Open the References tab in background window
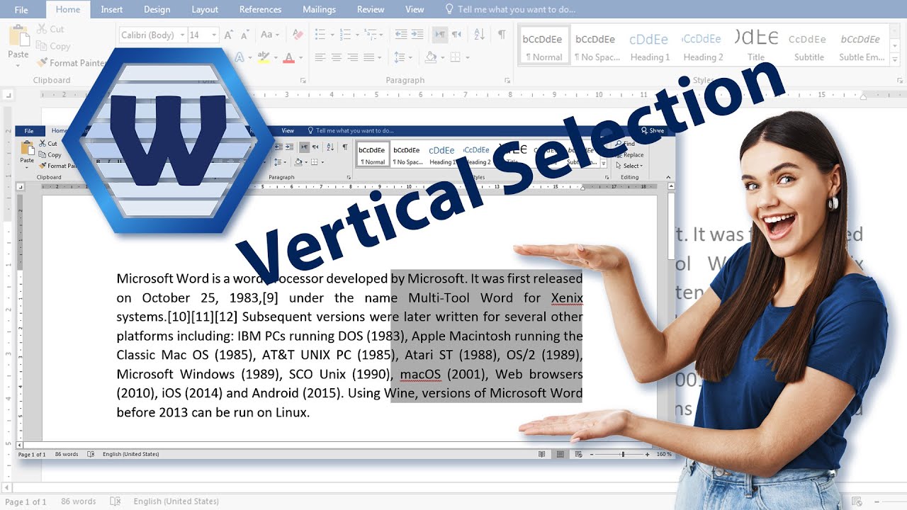 click(x=260, y=9)
